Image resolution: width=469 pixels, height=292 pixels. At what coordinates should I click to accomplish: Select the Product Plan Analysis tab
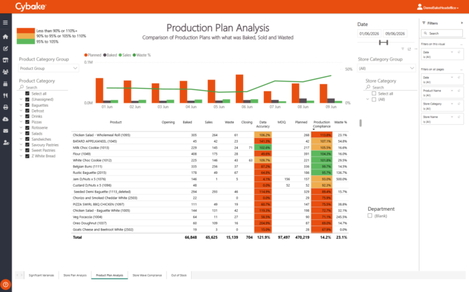(x=110, y=275)
